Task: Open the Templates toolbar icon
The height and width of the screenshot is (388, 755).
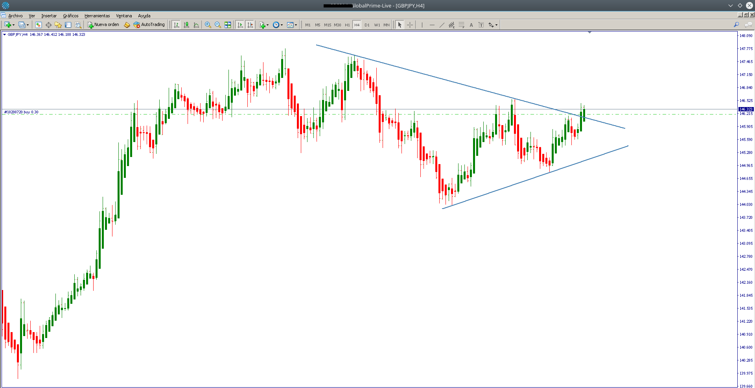Action: click(290, 25)
